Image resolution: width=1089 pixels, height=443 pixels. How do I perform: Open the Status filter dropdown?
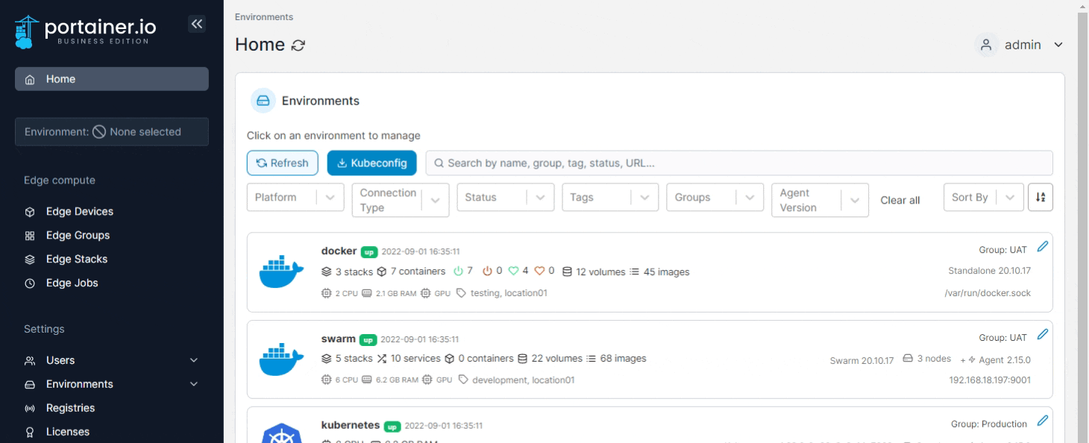click(506, 198)
